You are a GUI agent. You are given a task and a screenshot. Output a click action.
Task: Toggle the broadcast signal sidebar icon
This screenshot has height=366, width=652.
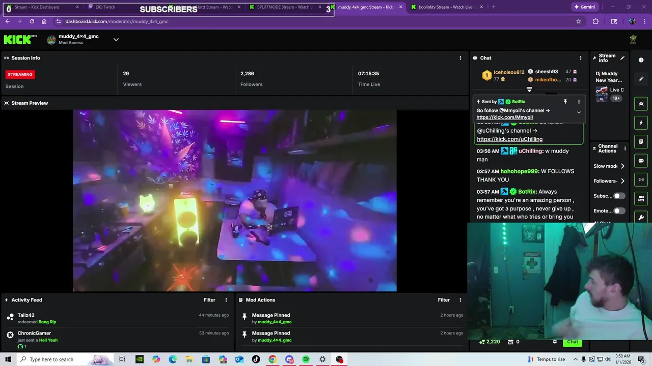641,179
